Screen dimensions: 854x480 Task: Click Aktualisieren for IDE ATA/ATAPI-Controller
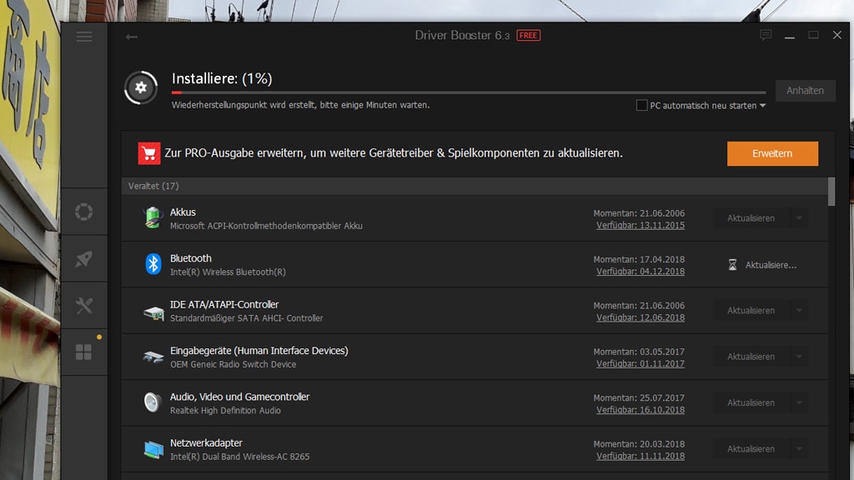pyautogui.click(x=751, y=311)
